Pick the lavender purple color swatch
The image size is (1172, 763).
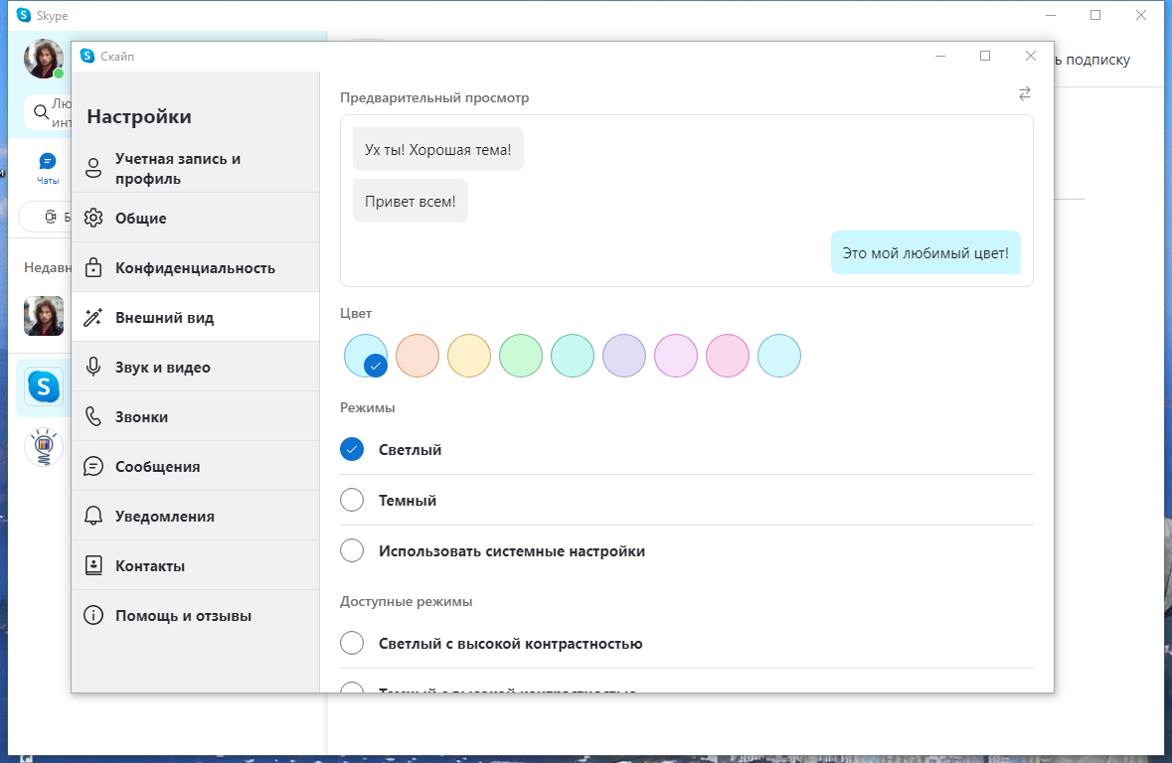click(x=624, y=355)
